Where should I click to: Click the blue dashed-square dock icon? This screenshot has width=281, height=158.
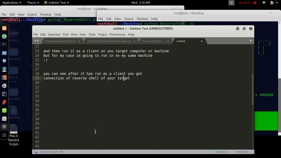tap(4, 94)
